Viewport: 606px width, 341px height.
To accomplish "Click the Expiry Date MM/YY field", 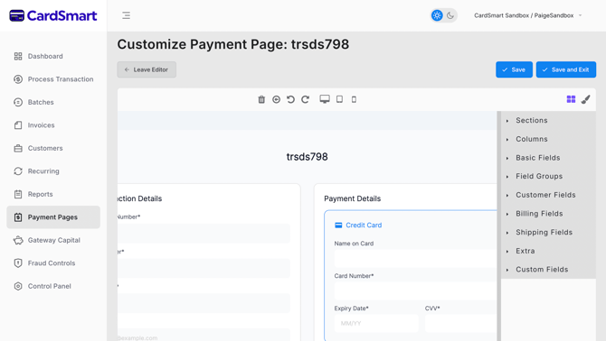I will [x=376, y=323].
